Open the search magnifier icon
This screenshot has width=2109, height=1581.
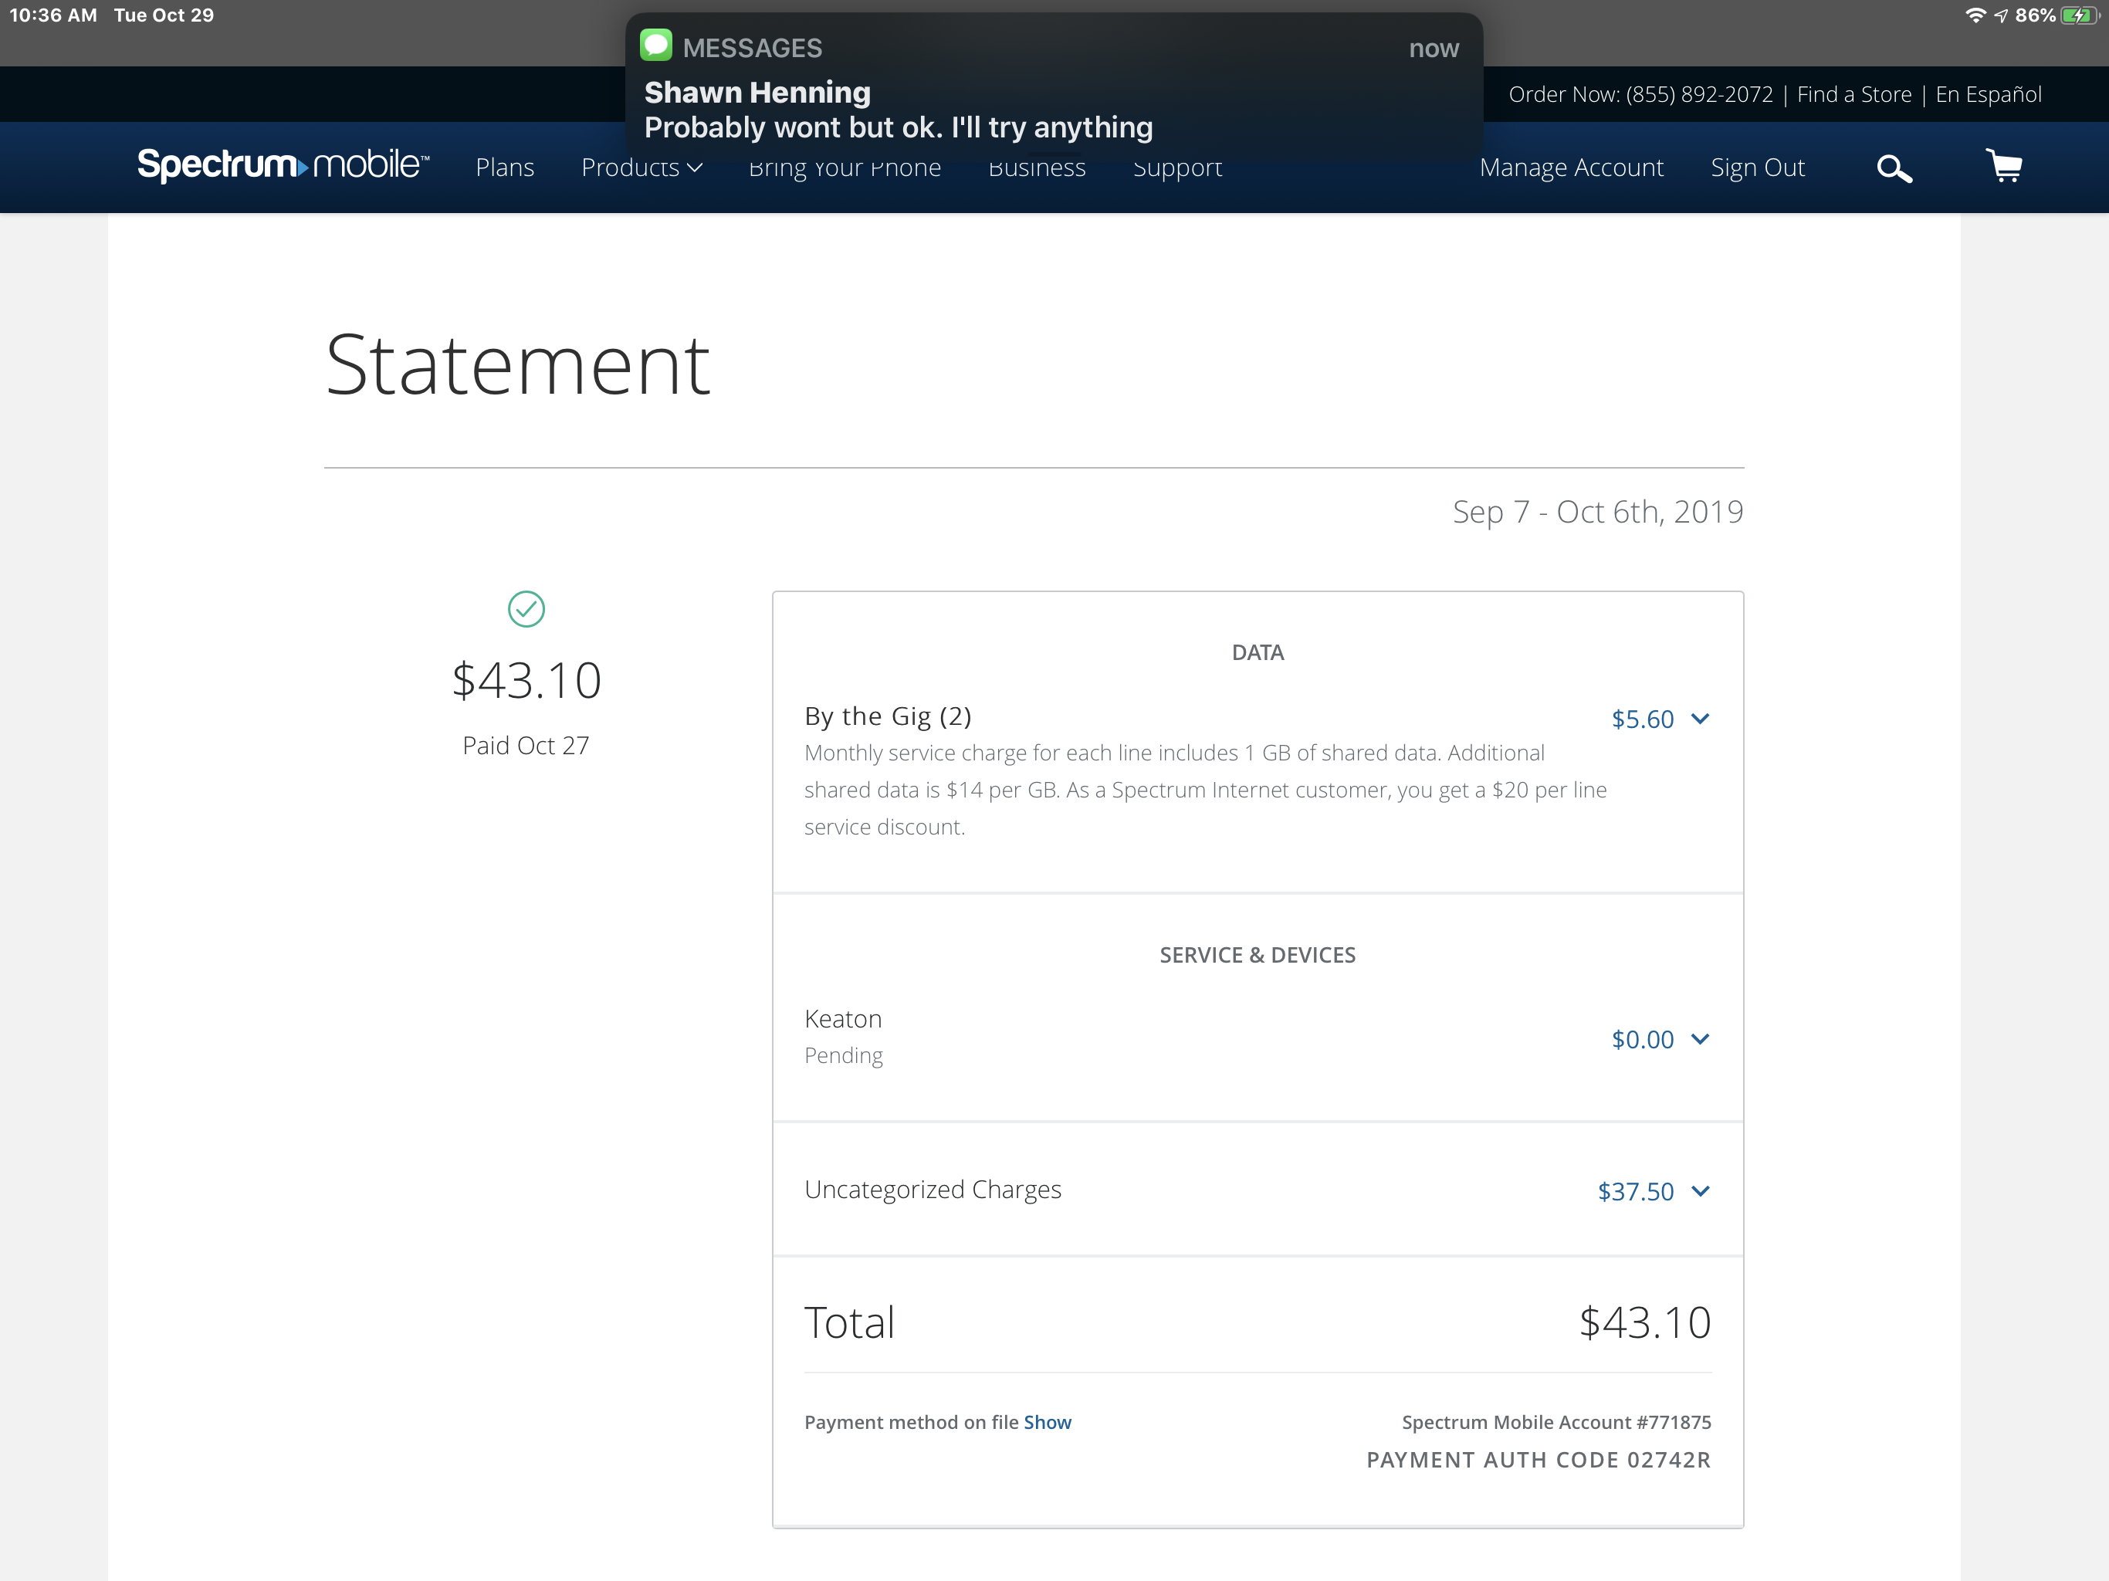[1894, 168]
